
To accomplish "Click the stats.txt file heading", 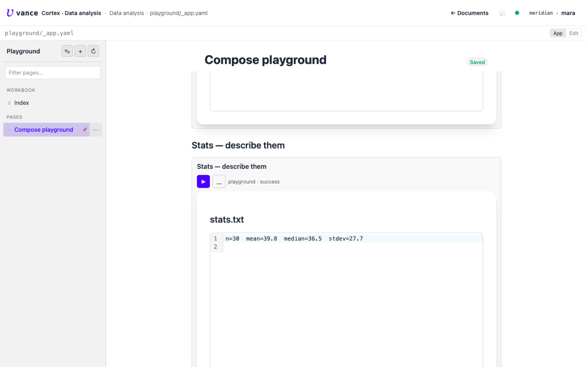I will (x=227, y=219).
